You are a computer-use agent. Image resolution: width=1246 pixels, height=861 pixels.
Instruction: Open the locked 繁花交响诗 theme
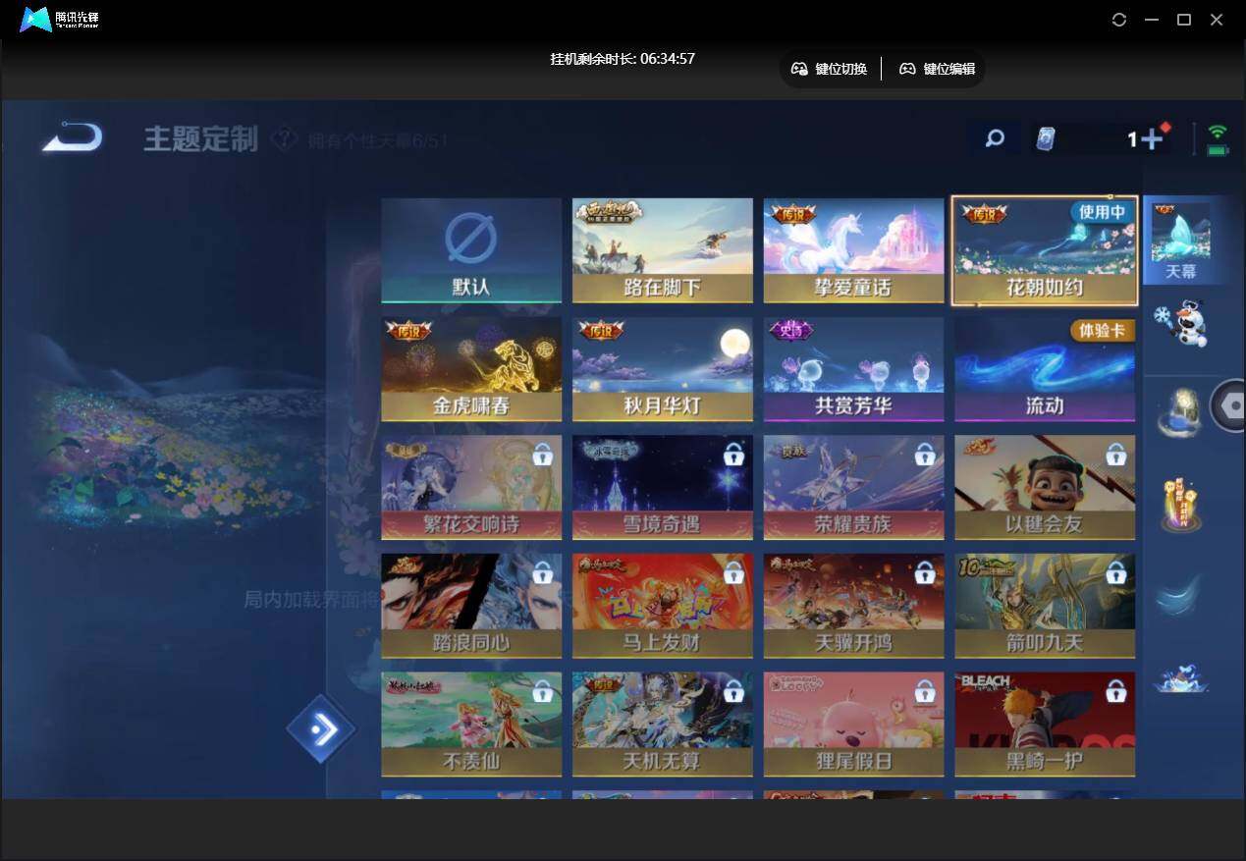click(471, 488)
